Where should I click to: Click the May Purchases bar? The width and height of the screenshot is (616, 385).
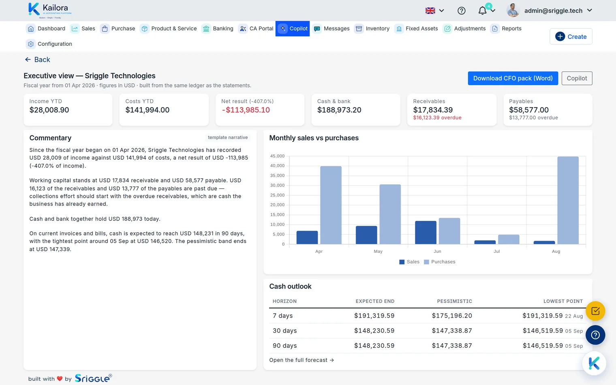(x=390, y=214)
